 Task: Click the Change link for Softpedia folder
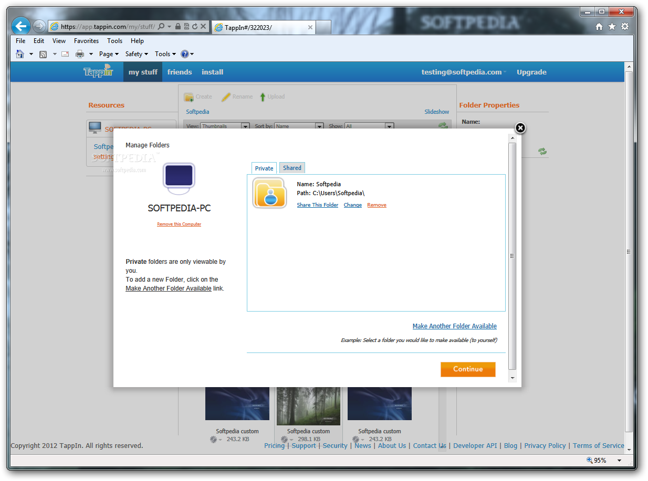(352, 205)
